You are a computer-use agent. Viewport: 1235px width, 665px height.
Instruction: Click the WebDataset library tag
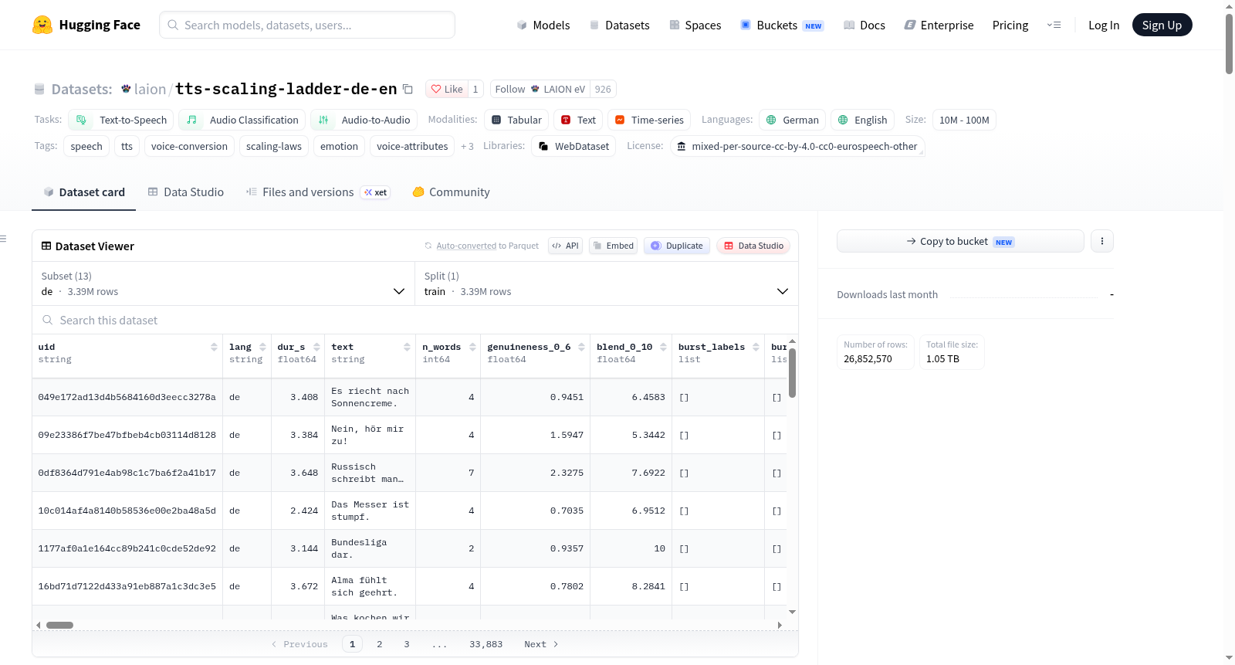574,146
